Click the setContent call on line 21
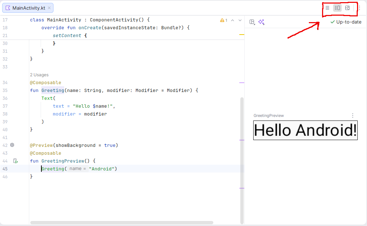367x226 pixels. [x=67, y=36]
